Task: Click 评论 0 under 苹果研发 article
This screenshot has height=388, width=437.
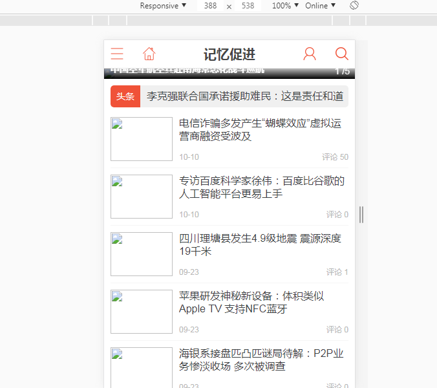Action: tap(337, 329)
